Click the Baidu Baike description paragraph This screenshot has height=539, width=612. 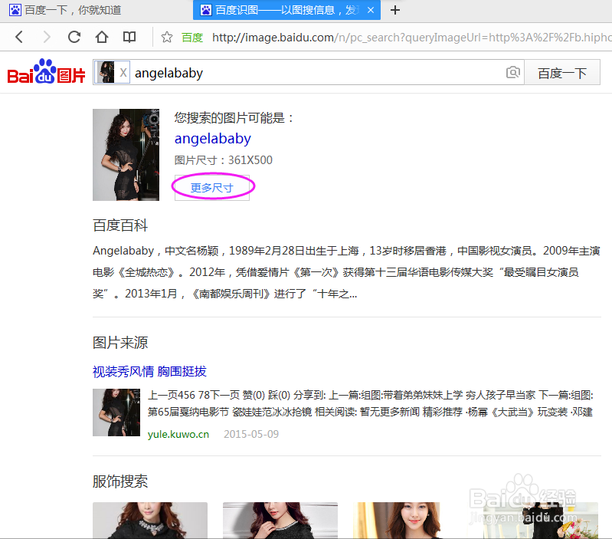coord(346,272)
